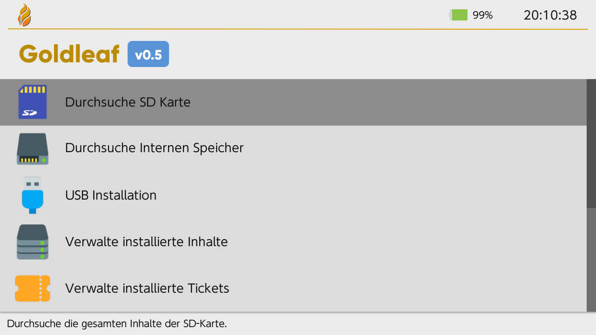
Task: Click the blue SD card icon
Action: point(33,102)
